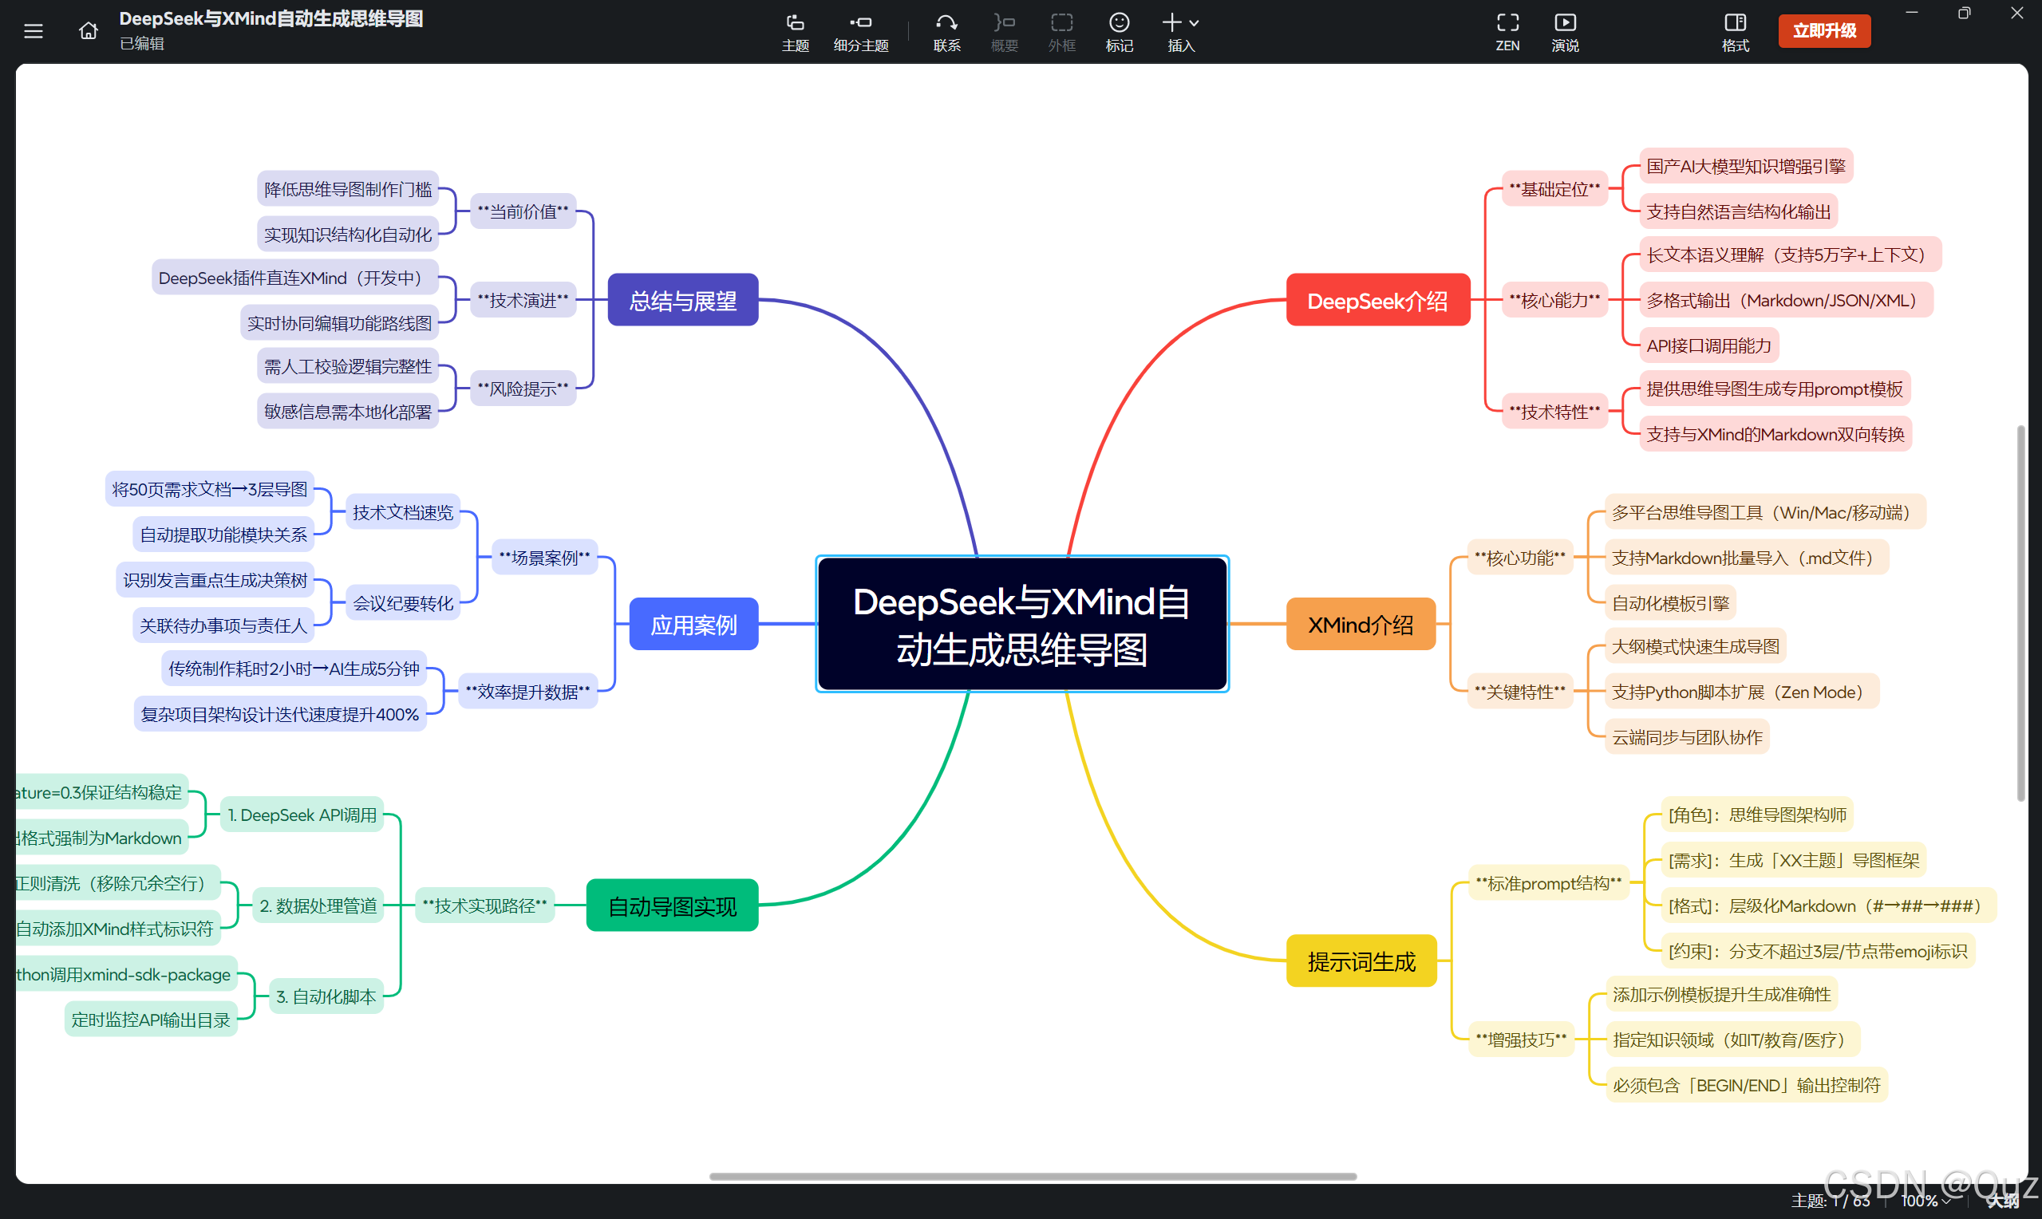Open the insert (插入) dropdown
This screenshot has width=2042, height=1219.
click(x=1180, y=31)
